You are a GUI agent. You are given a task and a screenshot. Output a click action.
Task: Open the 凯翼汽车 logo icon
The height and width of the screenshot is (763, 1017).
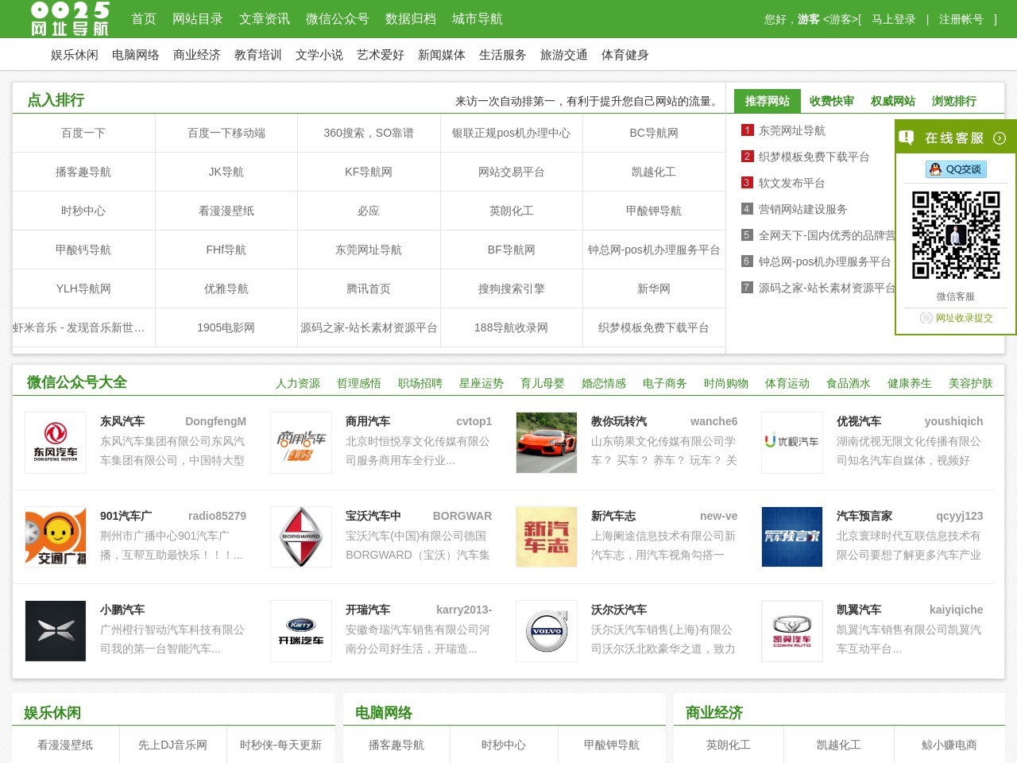(792, 631)
